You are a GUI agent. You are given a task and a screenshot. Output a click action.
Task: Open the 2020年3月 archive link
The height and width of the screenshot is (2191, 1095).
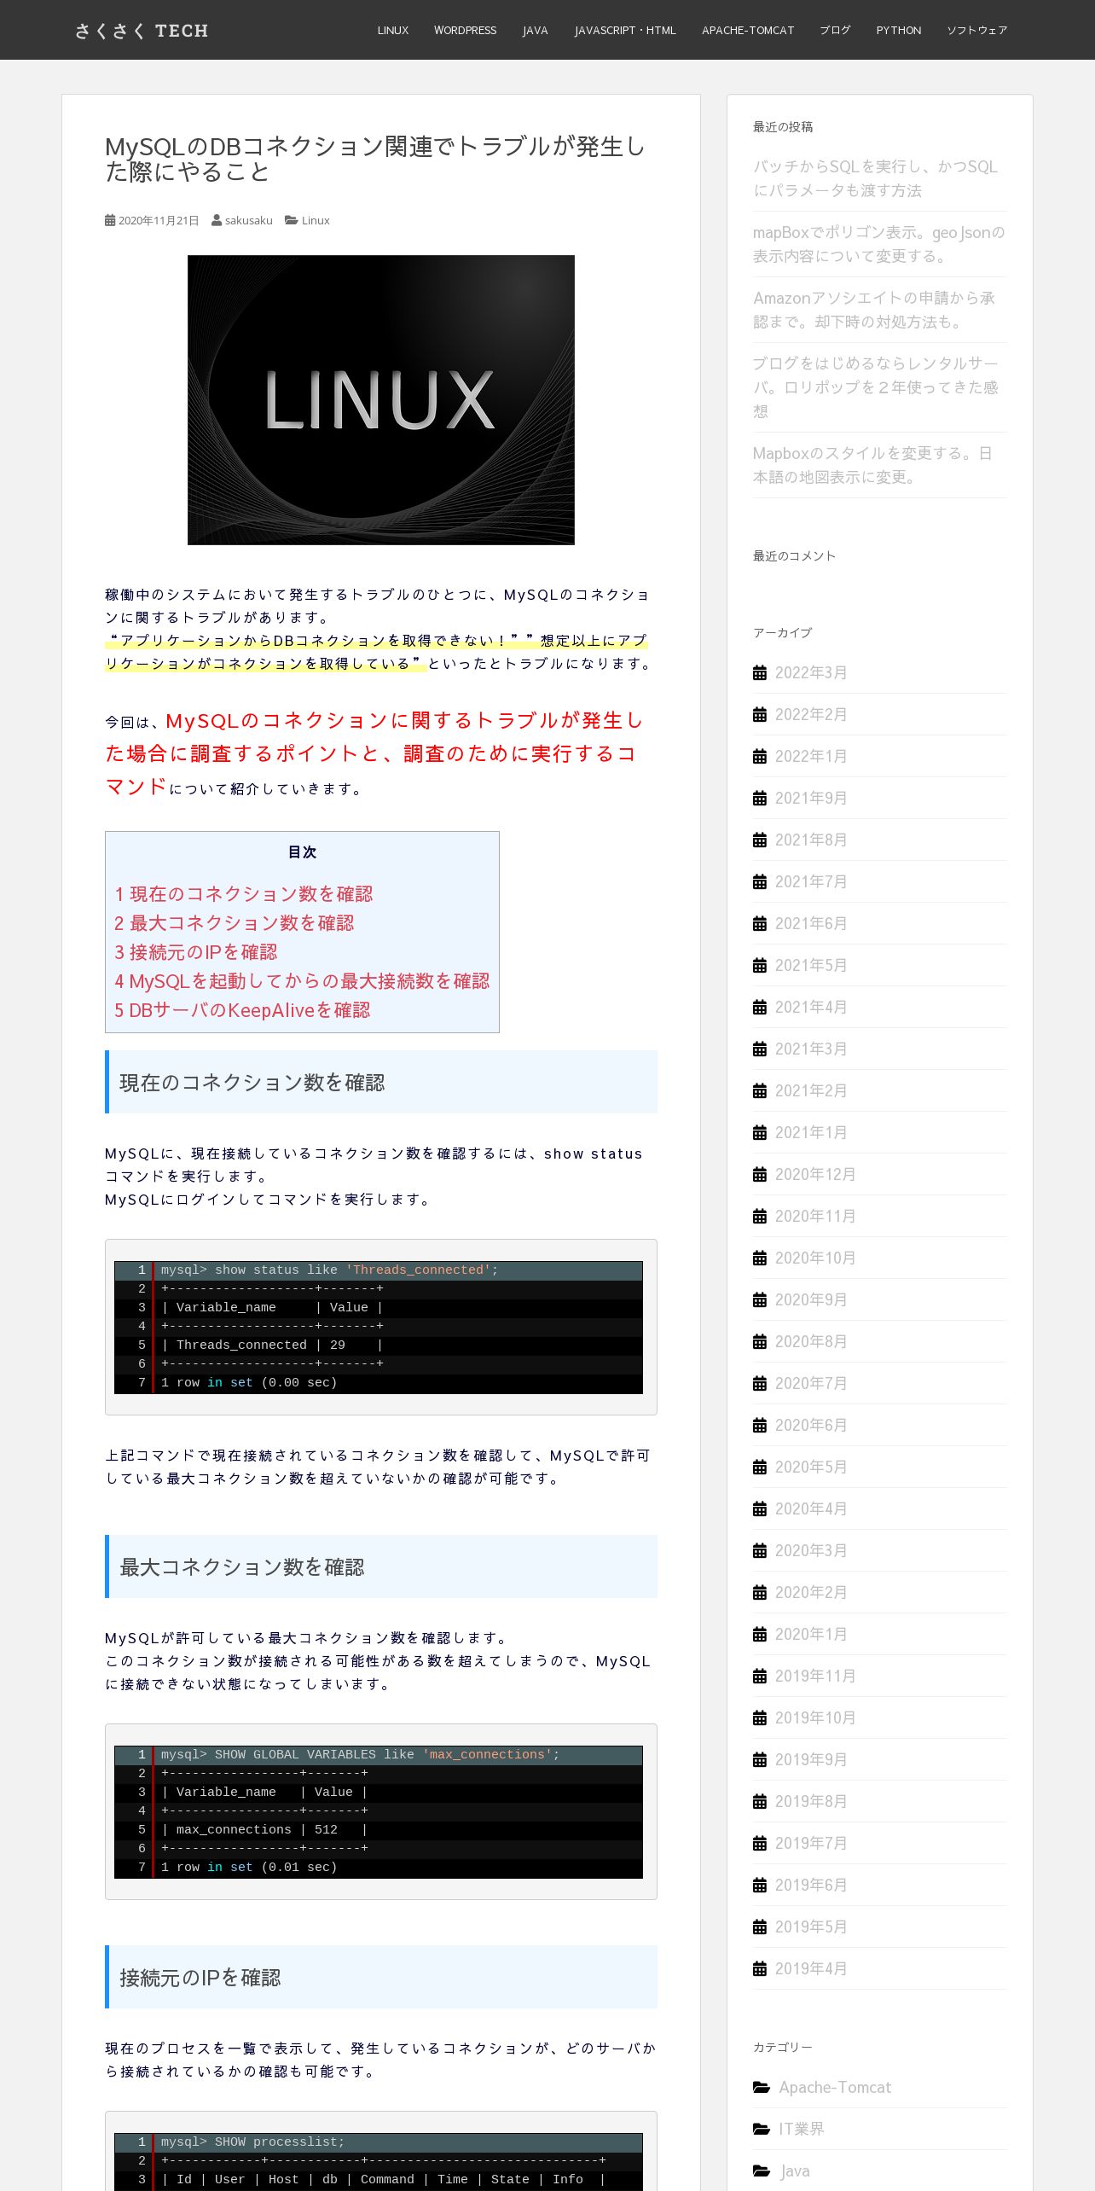(810, 1550)
